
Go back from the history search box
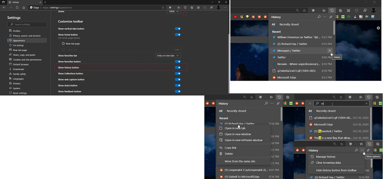(x=310, y=103)
